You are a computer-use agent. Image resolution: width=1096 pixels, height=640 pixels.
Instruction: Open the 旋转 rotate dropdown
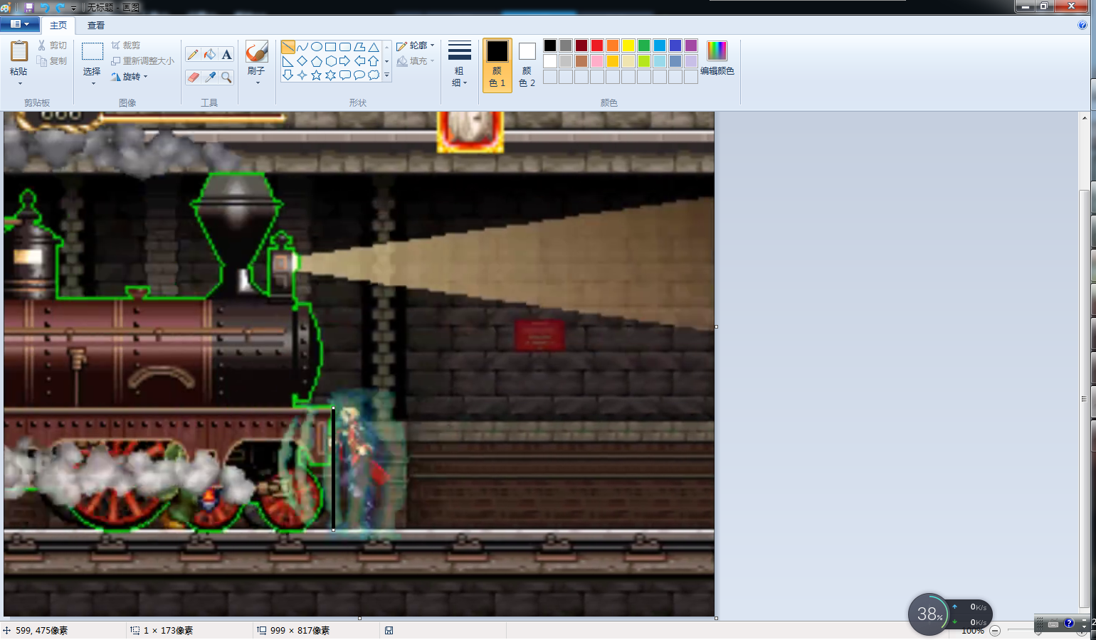130,77
